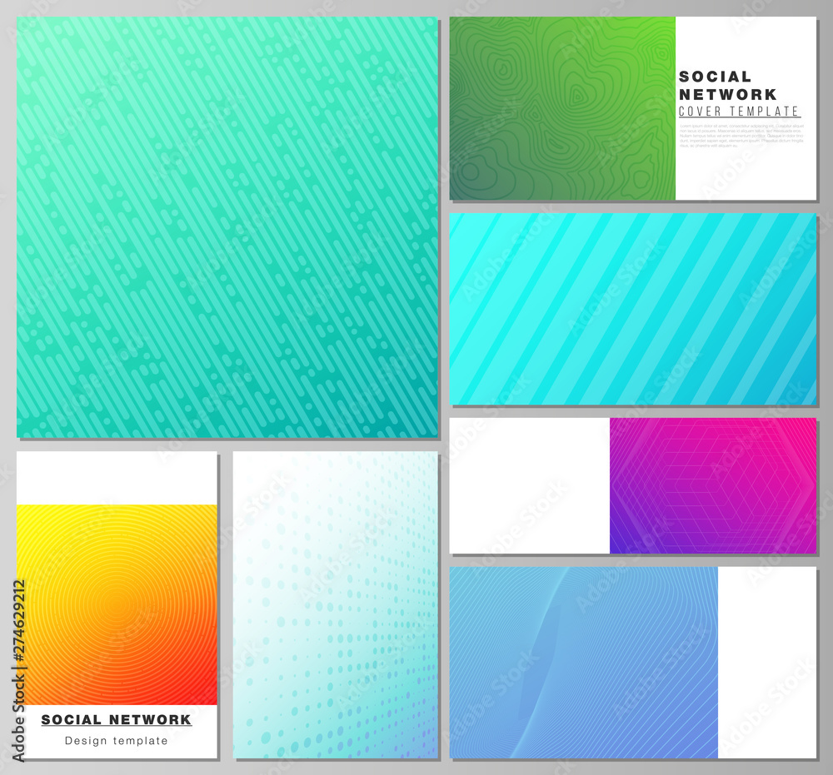The height and width of the screenshot is (775, 833).
Task: Select the blue wavy-lines banner template
Action: click(633, 663)
